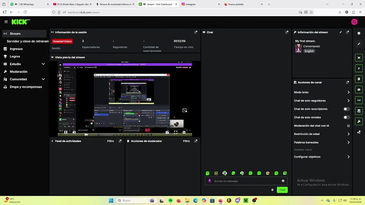Open Moderación del chat con IA link icon
The width and height of the screenshot is (365, 205).
[x=348, y=126]
